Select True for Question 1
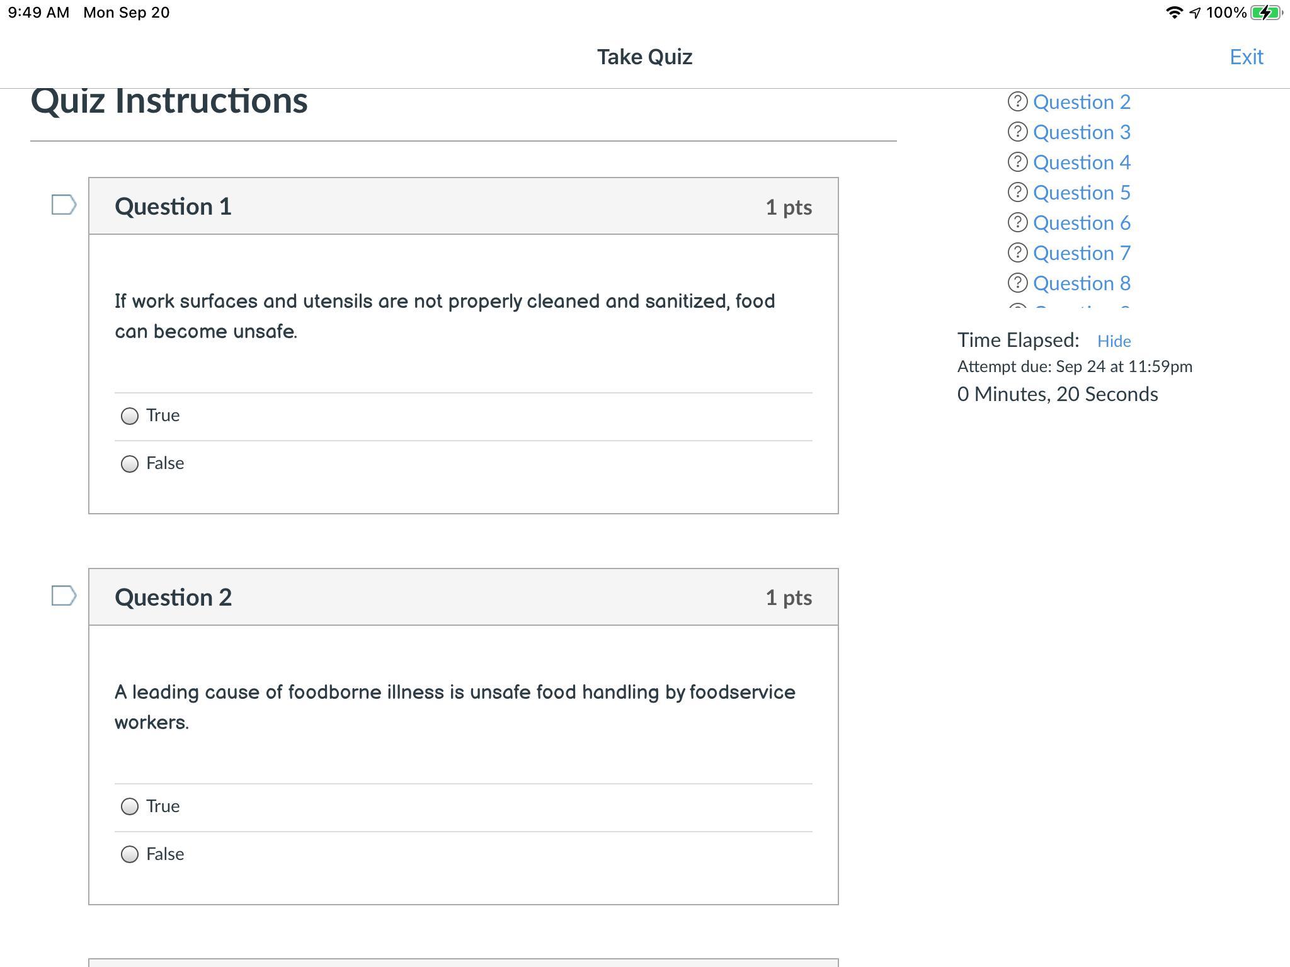The width and height of the screenshot is (1290, 967). tap(130, 416)
